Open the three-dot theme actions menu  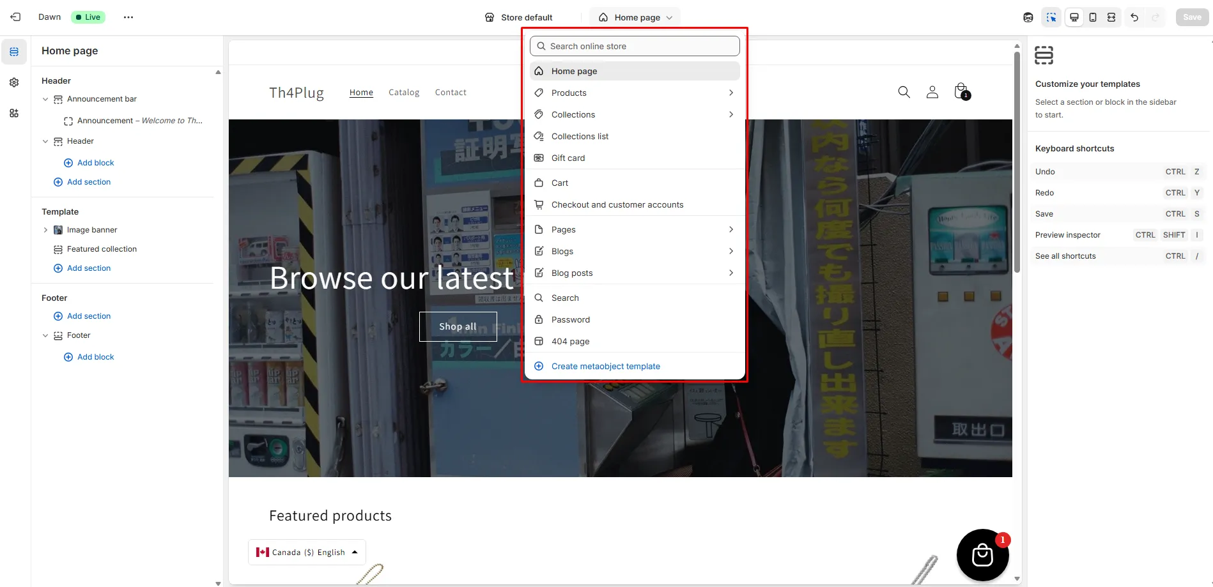pos(128,17)
